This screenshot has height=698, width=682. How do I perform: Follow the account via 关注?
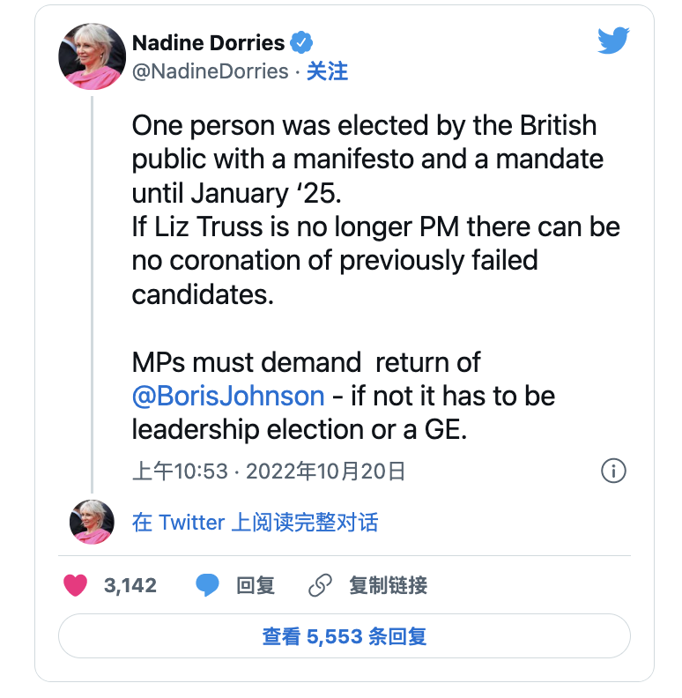pos(327,71)
